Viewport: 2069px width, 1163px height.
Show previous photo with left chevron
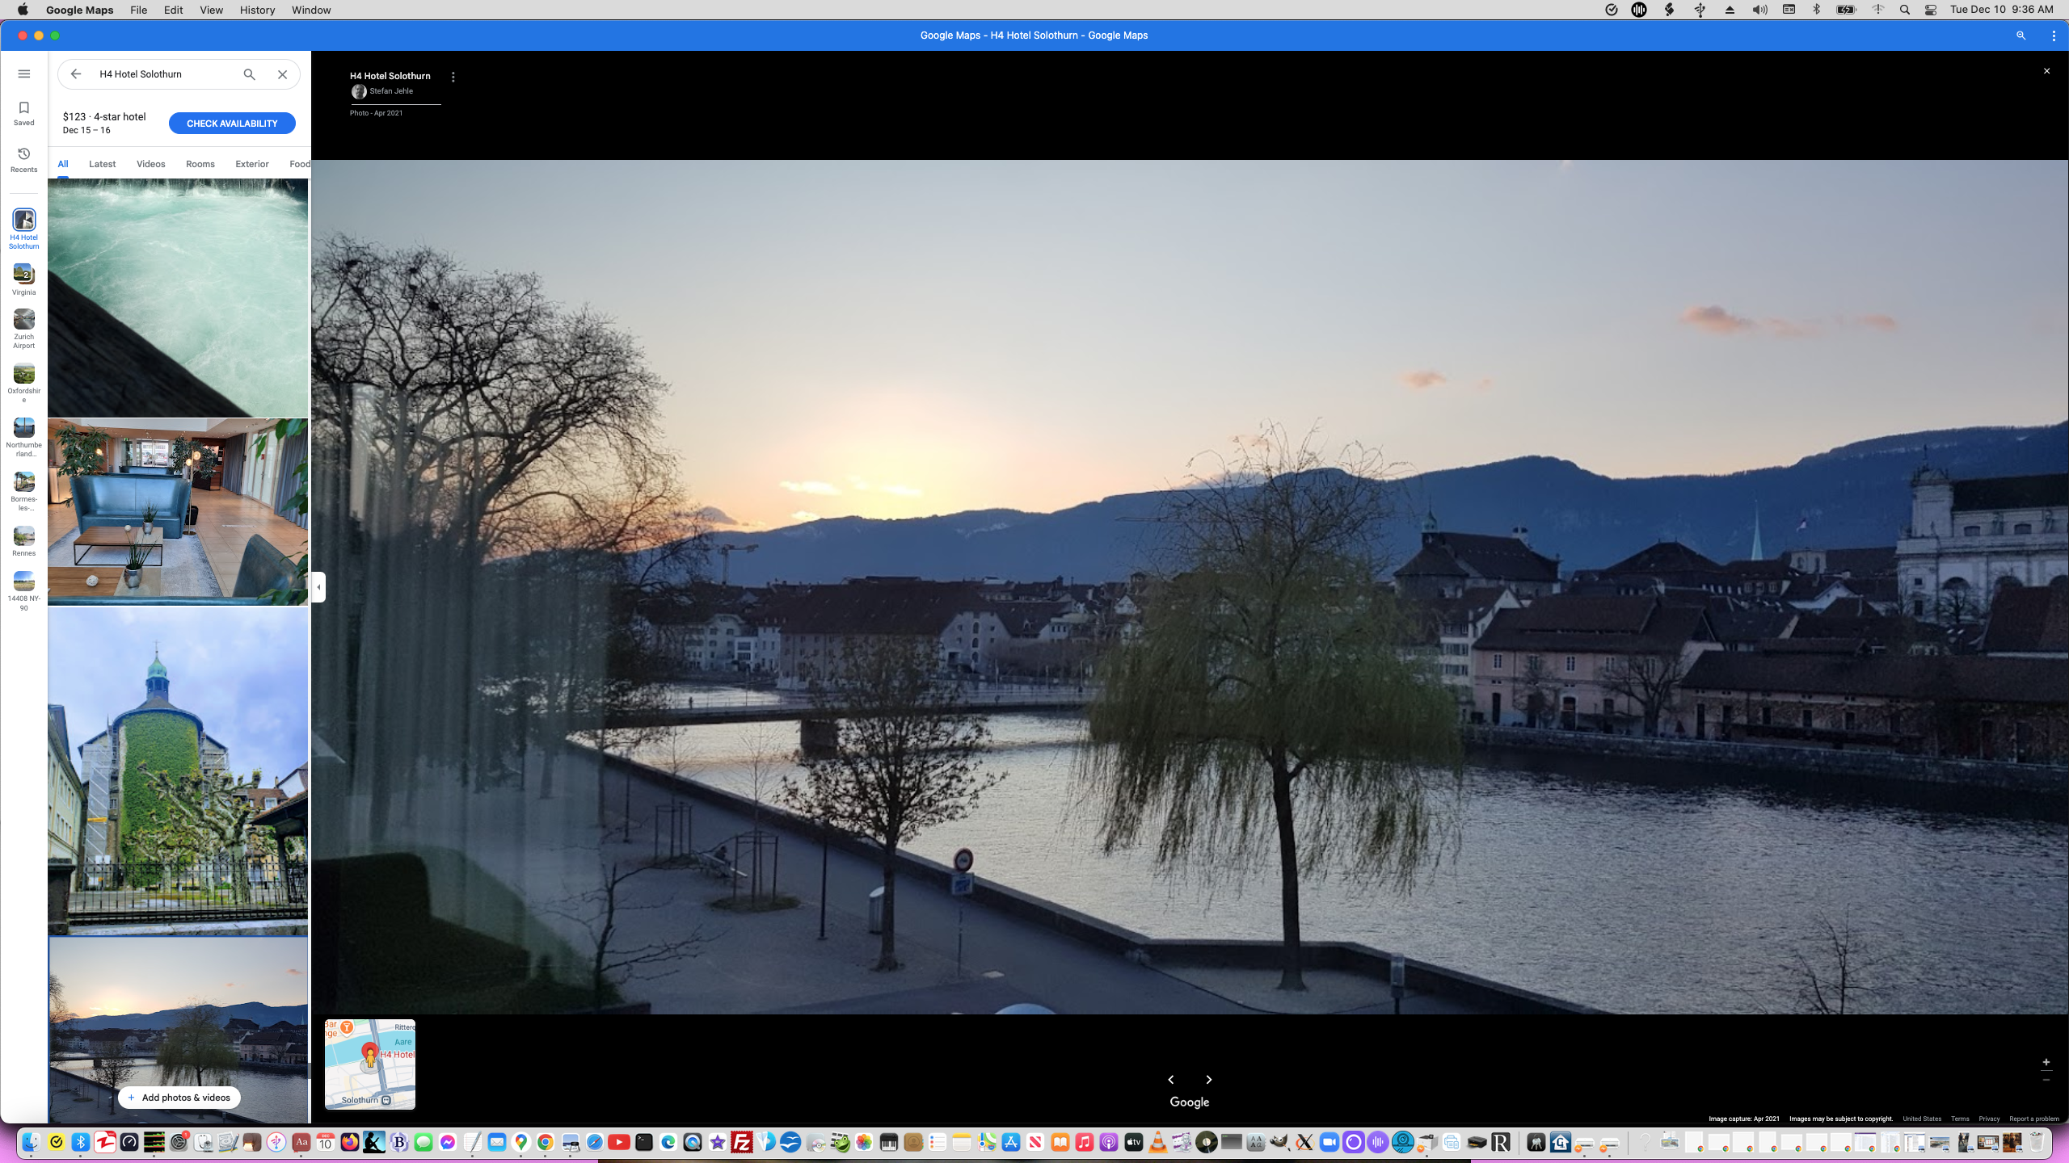point(1171,1080)
